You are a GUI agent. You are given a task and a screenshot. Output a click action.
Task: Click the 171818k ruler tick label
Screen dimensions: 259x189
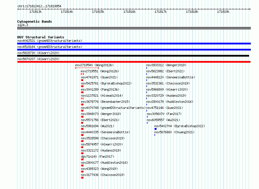coord(192,12)
